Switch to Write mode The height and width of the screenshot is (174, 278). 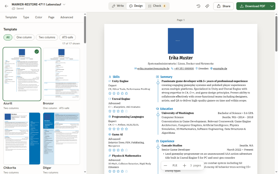click(x=118, y=6)
